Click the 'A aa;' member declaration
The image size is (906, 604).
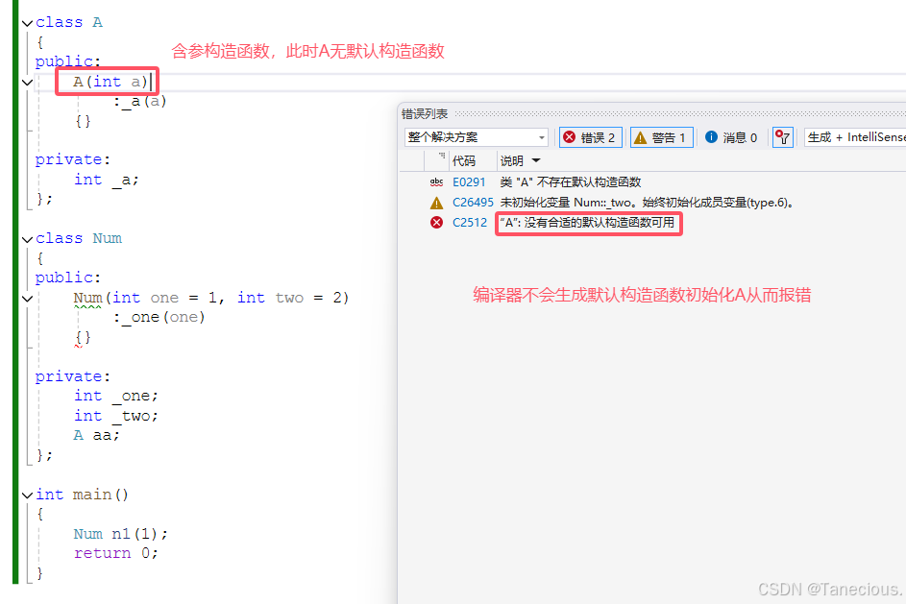96,435
